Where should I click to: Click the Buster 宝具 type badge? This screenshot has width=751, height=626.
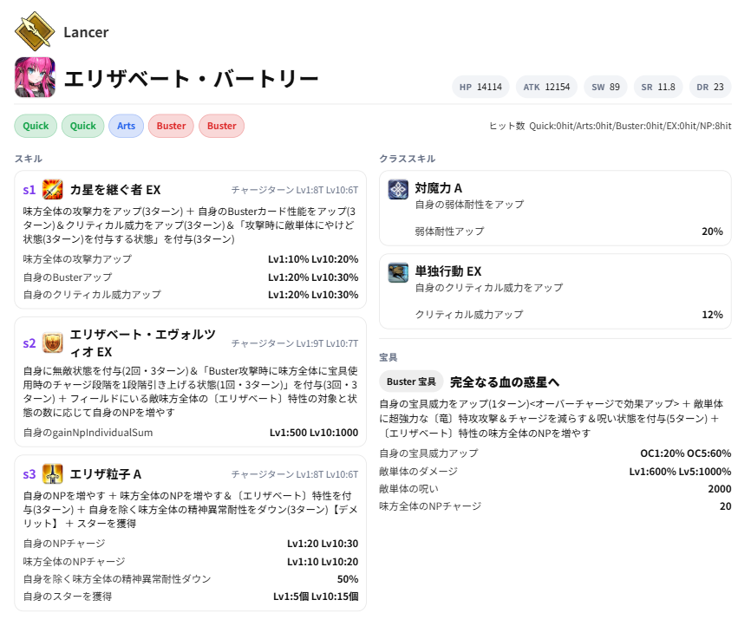point(411,381)
